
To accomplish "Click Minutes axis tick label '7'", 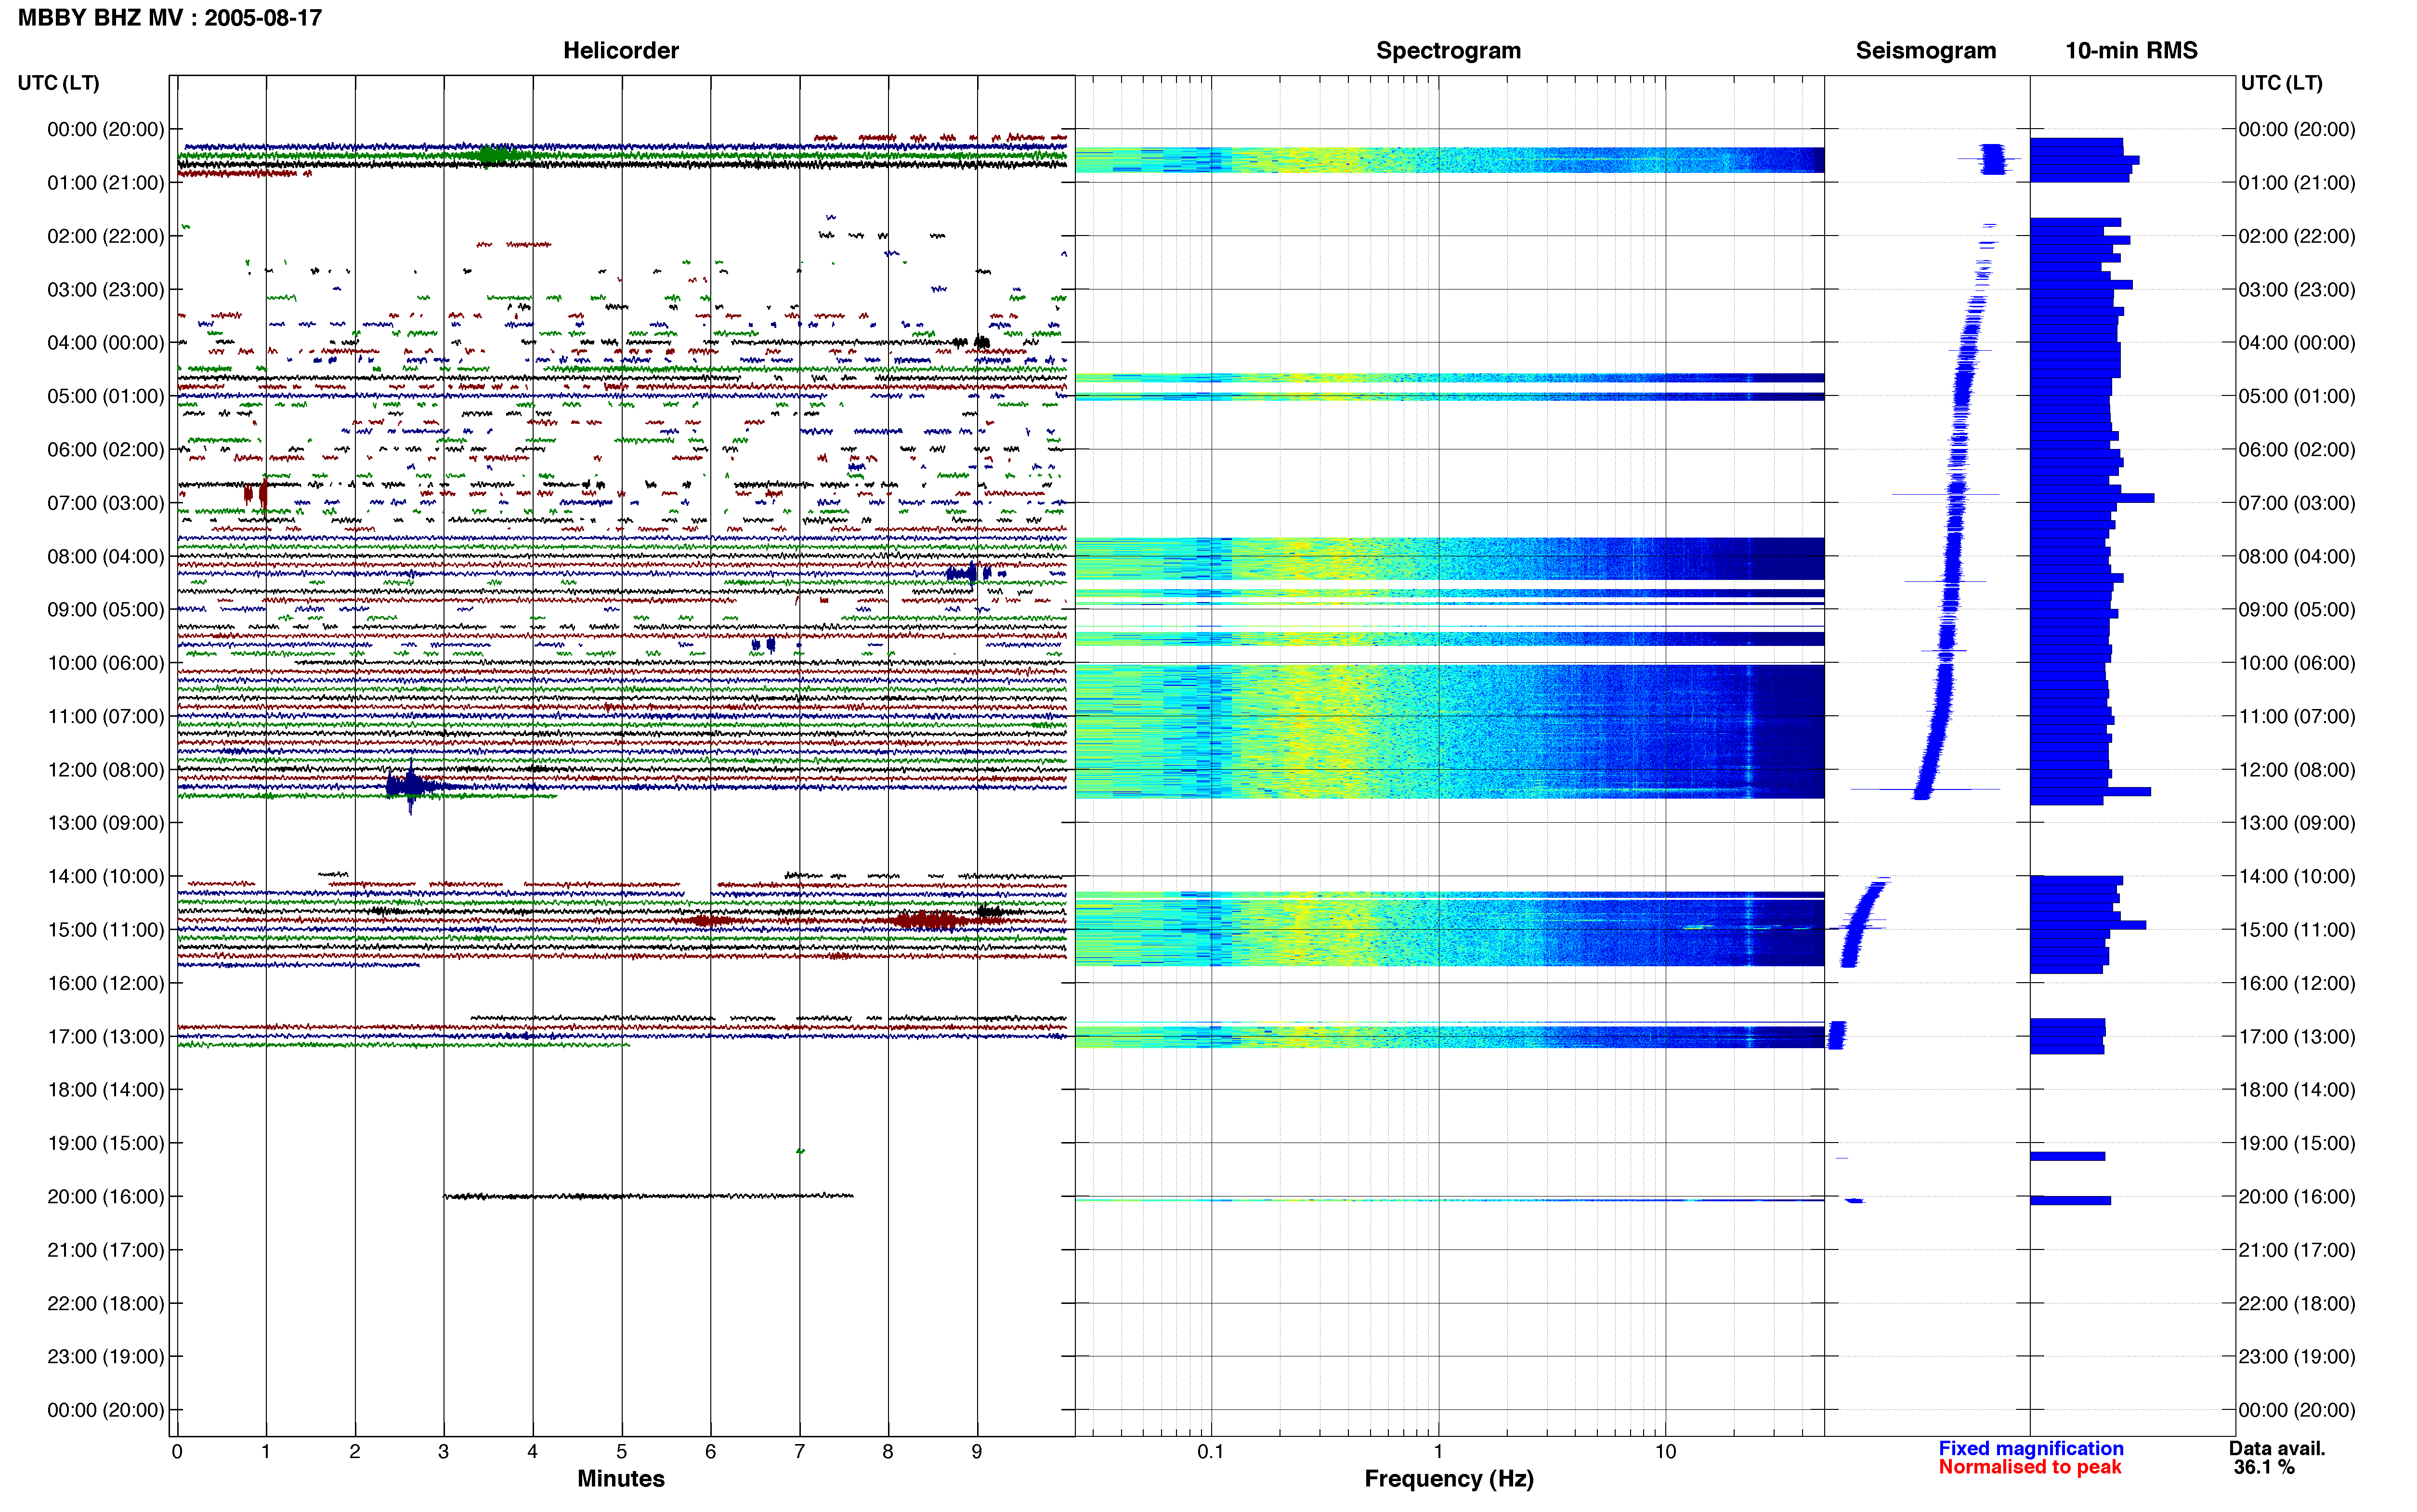I will coord(800,1452).
